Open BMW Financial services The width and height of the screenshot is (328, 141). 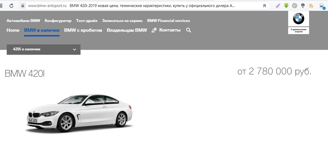pos(168,21)
